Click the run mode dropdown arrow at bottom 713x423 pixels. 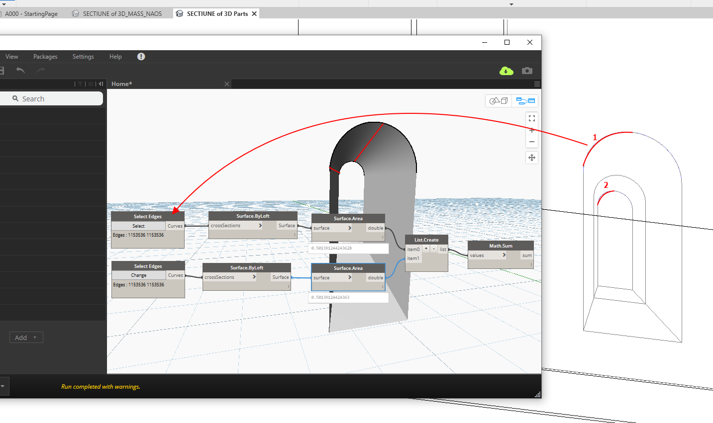tap(3, 386)
